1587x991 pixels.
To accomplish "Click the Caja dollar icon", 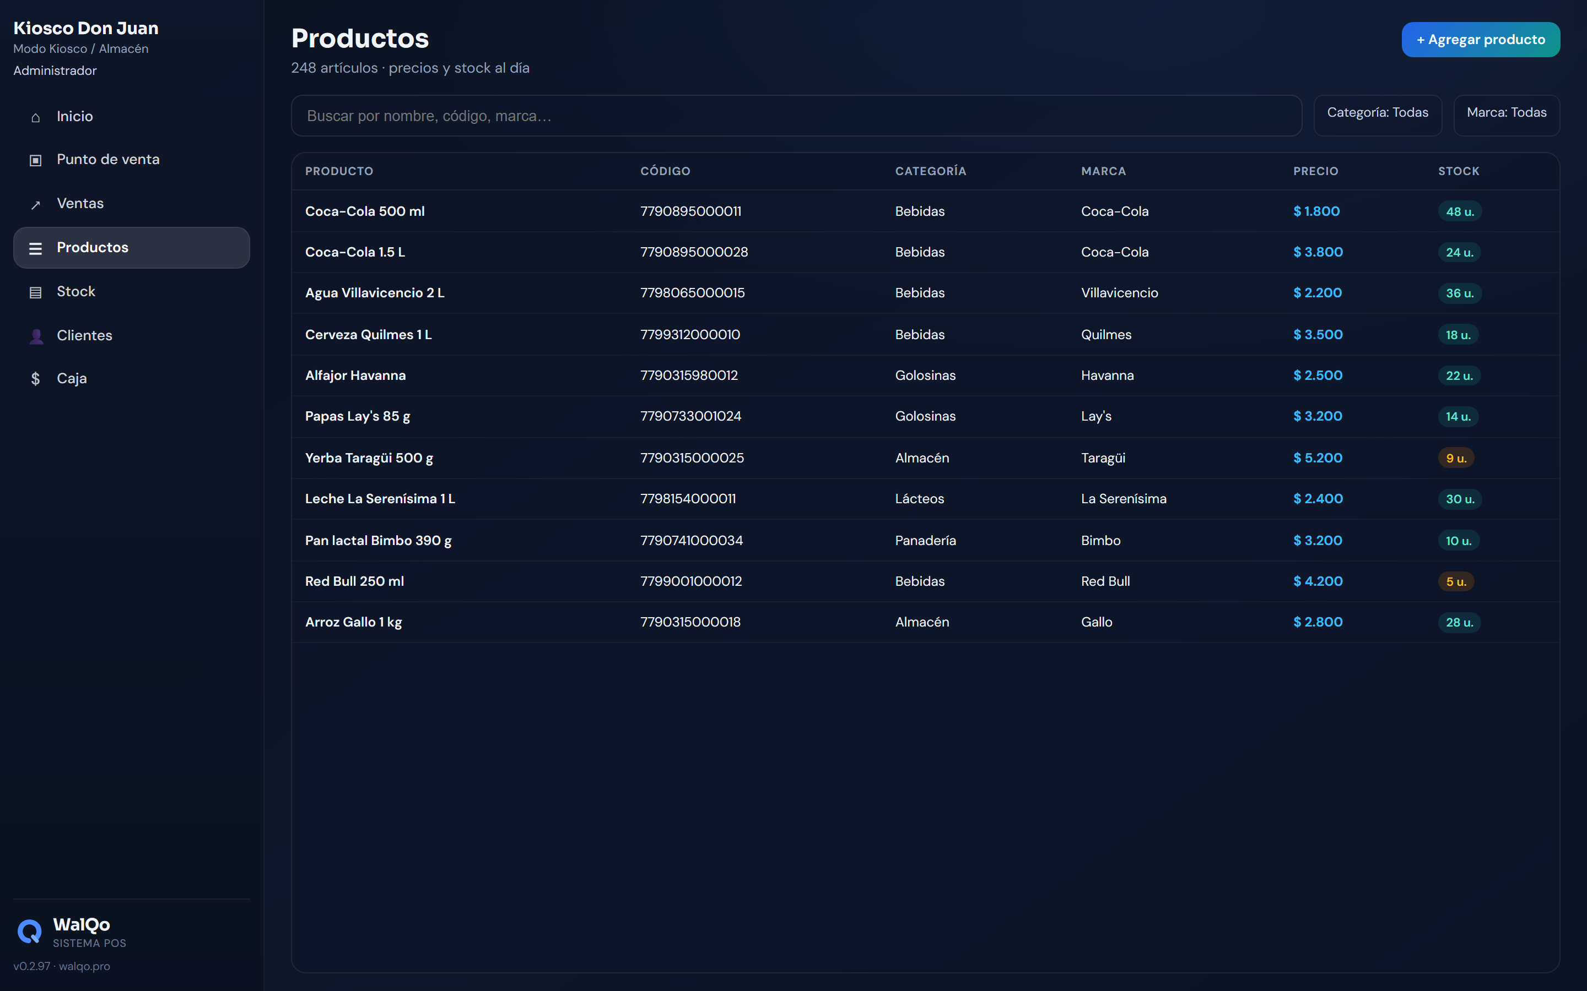I will click(35, 379).
